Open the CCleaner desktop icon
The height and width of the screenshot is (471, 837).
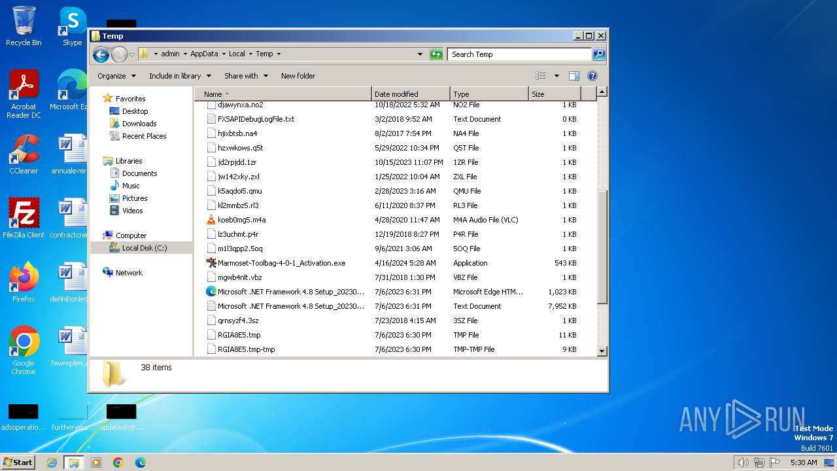pyautogui.click(x=24, y=154)
